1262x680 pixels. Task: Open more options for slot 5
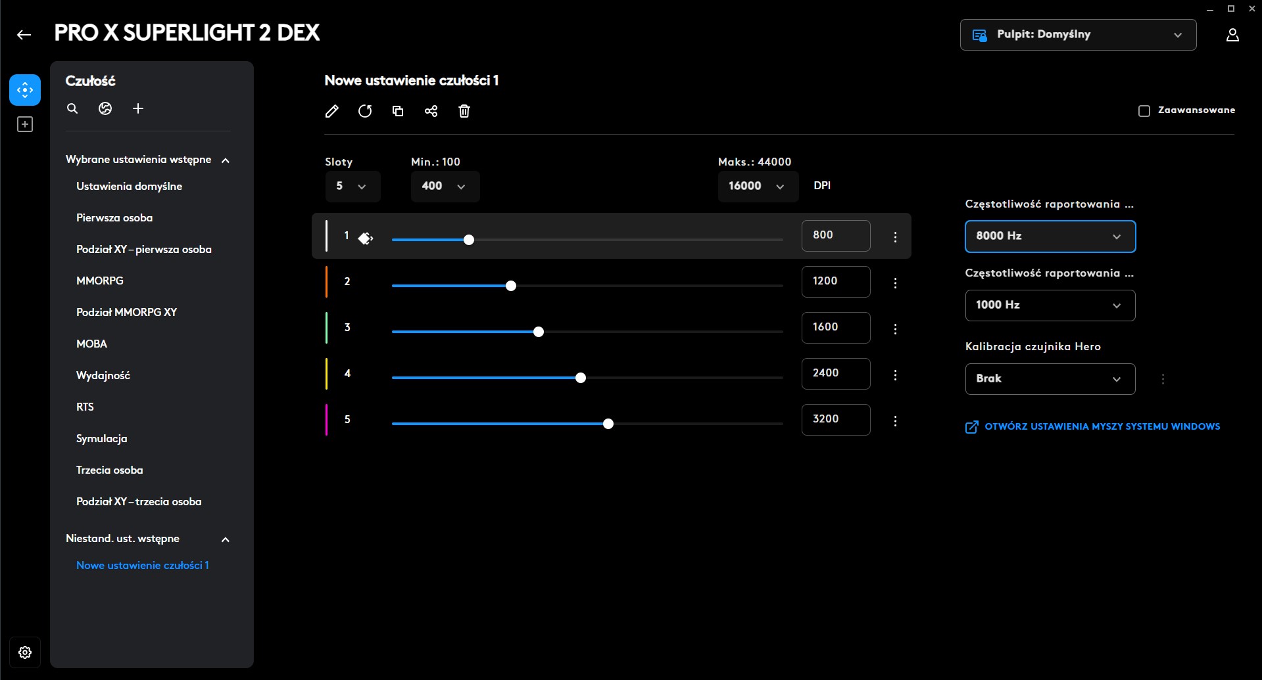[895, 420]
